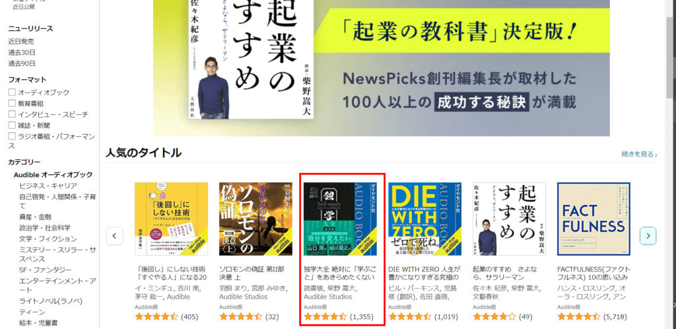Tick the 雑誌・新聞 checkbox
676x329 pixels.
tap(12, 126)
